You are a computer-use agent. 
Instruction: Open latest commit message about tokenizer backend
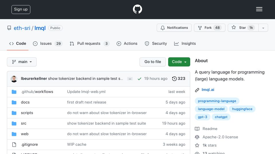[x=86, y=79]
